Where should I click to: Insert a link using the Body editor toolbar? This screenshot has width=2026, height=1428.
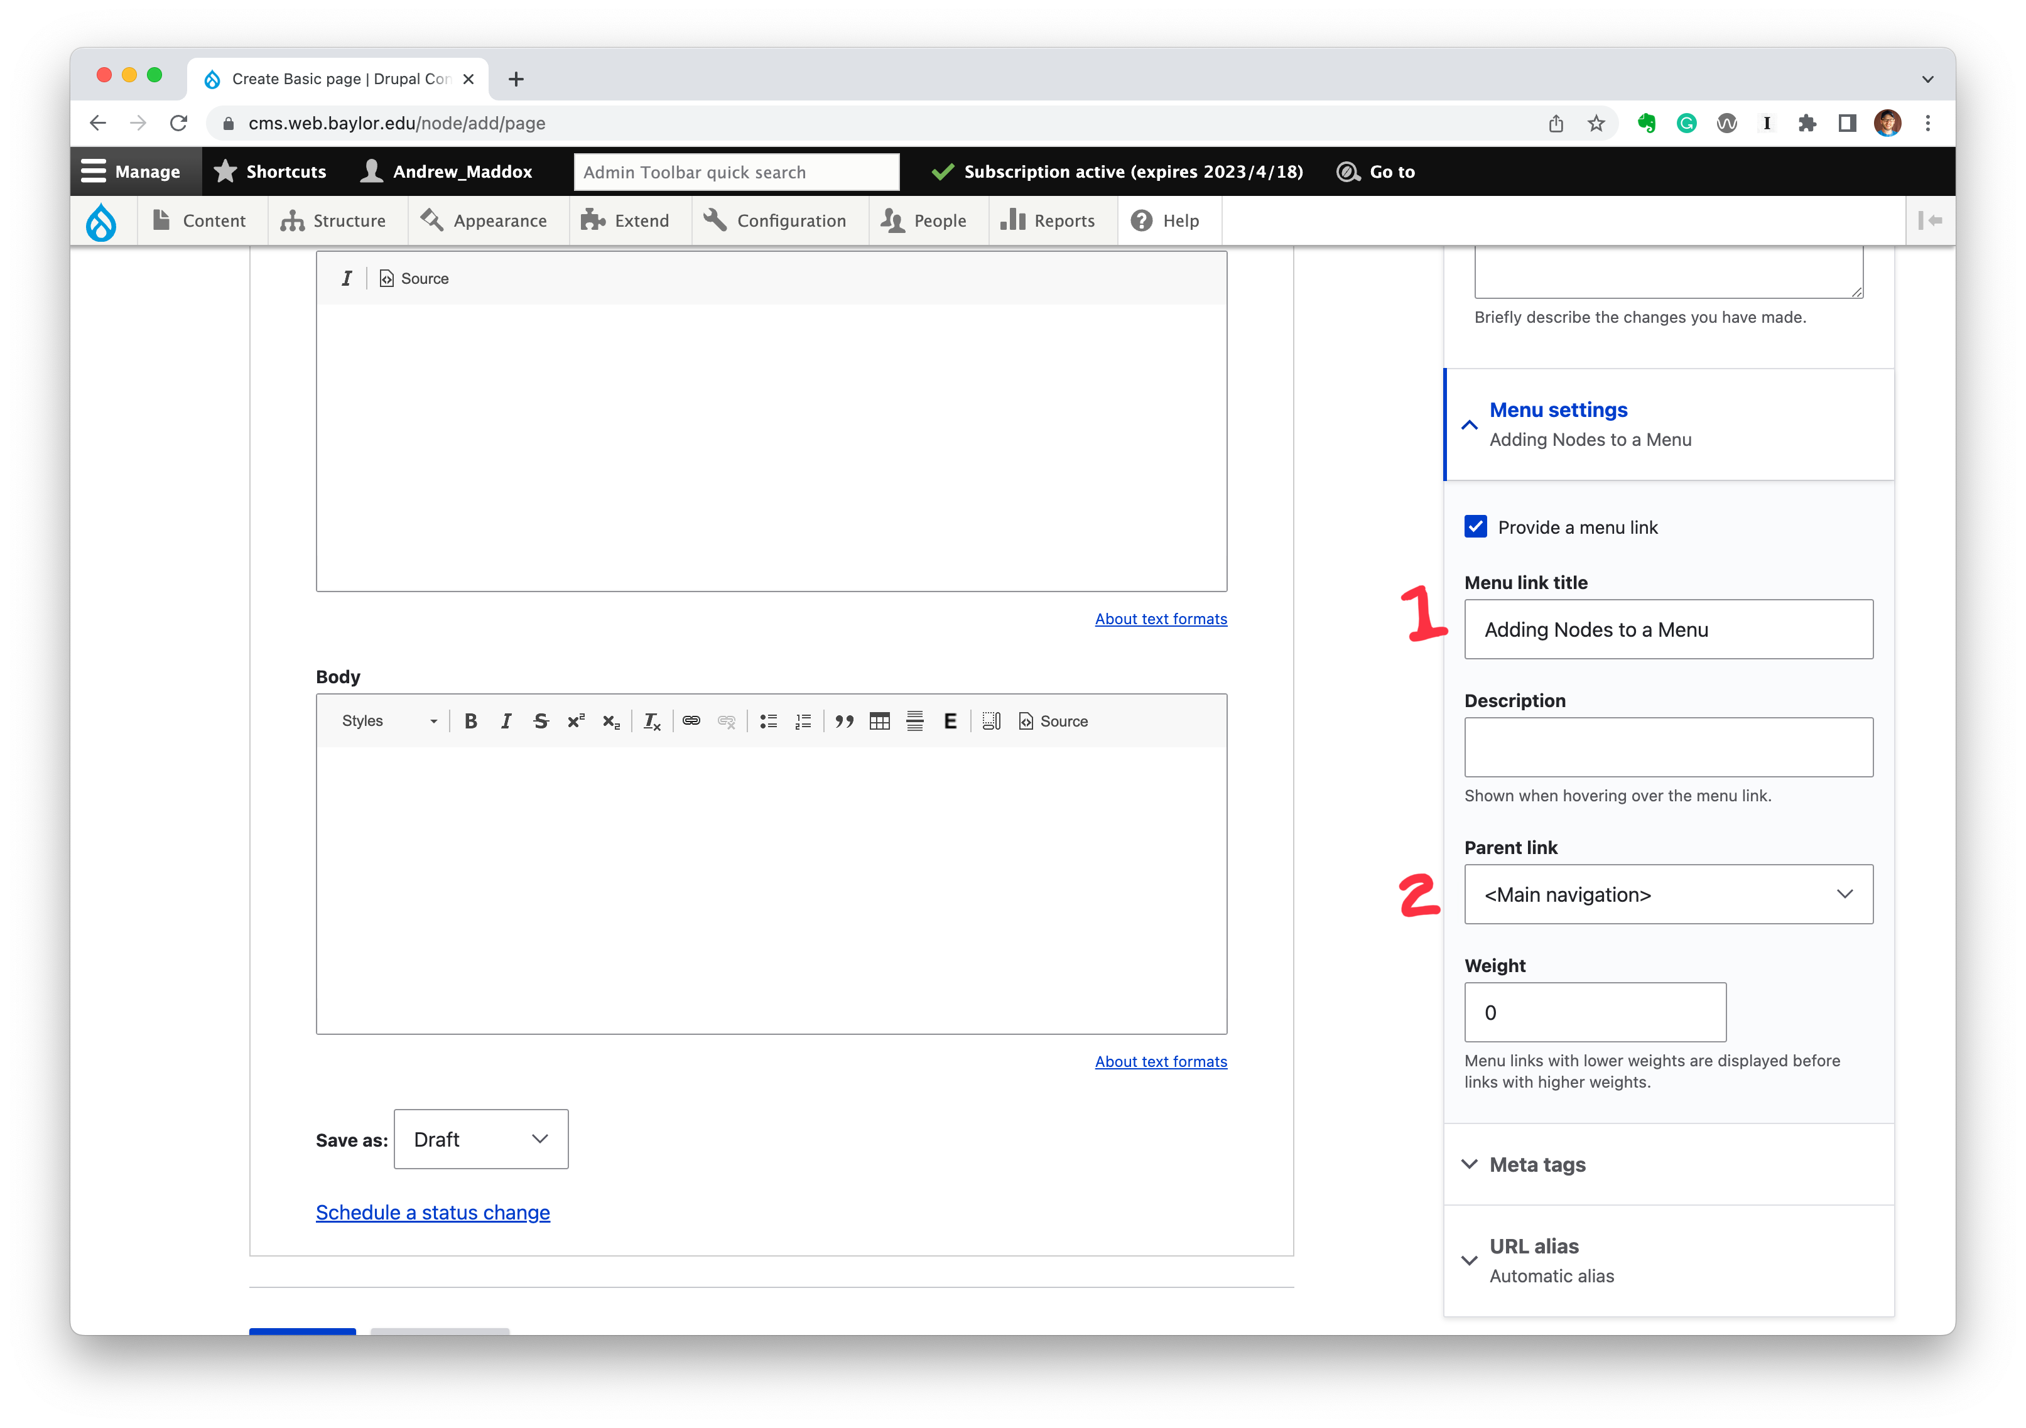(x=692, y=721)
